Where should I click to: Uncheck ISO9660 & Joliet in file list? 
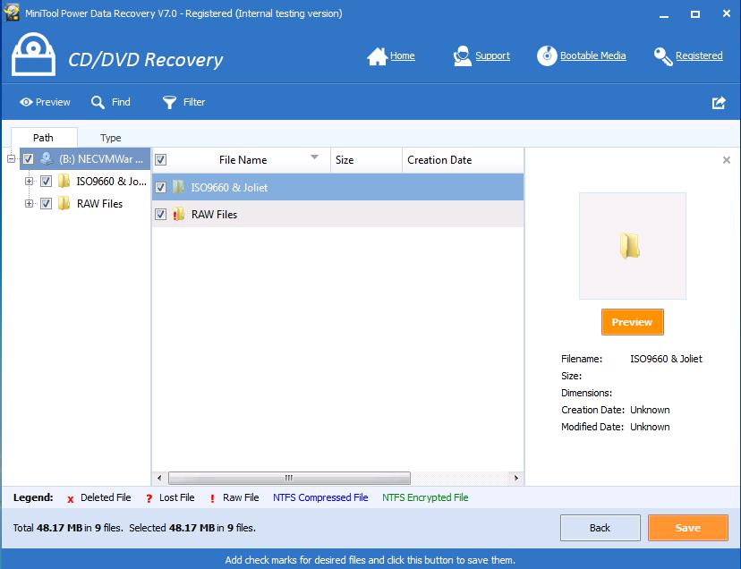click(161, 187)
